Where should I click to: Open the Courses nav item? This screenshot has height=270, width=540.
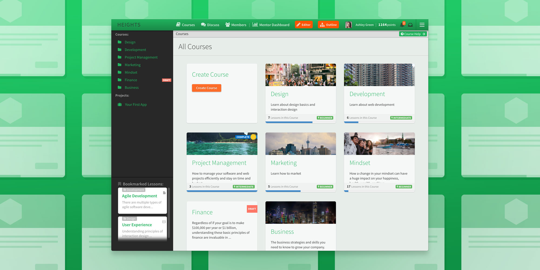tap(185, 25)
